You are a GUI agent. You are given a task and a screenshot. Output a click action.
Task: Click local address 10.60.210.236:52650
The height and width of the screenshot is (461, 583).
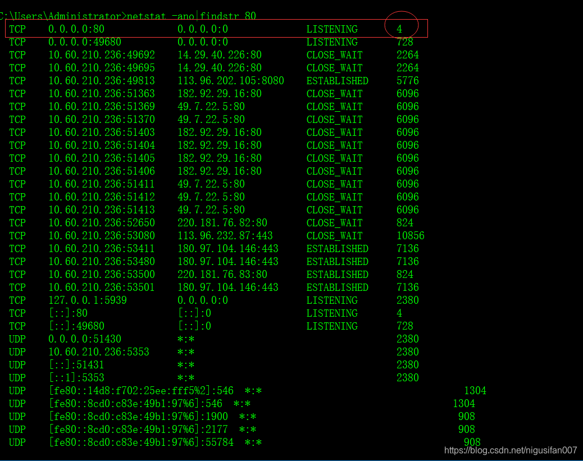tap(102, 223)
